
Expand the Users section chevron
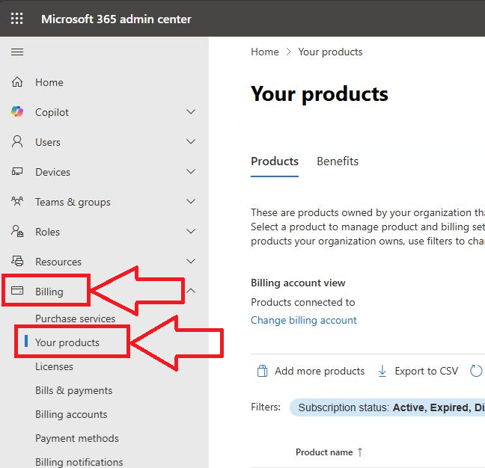pos(191,141)
